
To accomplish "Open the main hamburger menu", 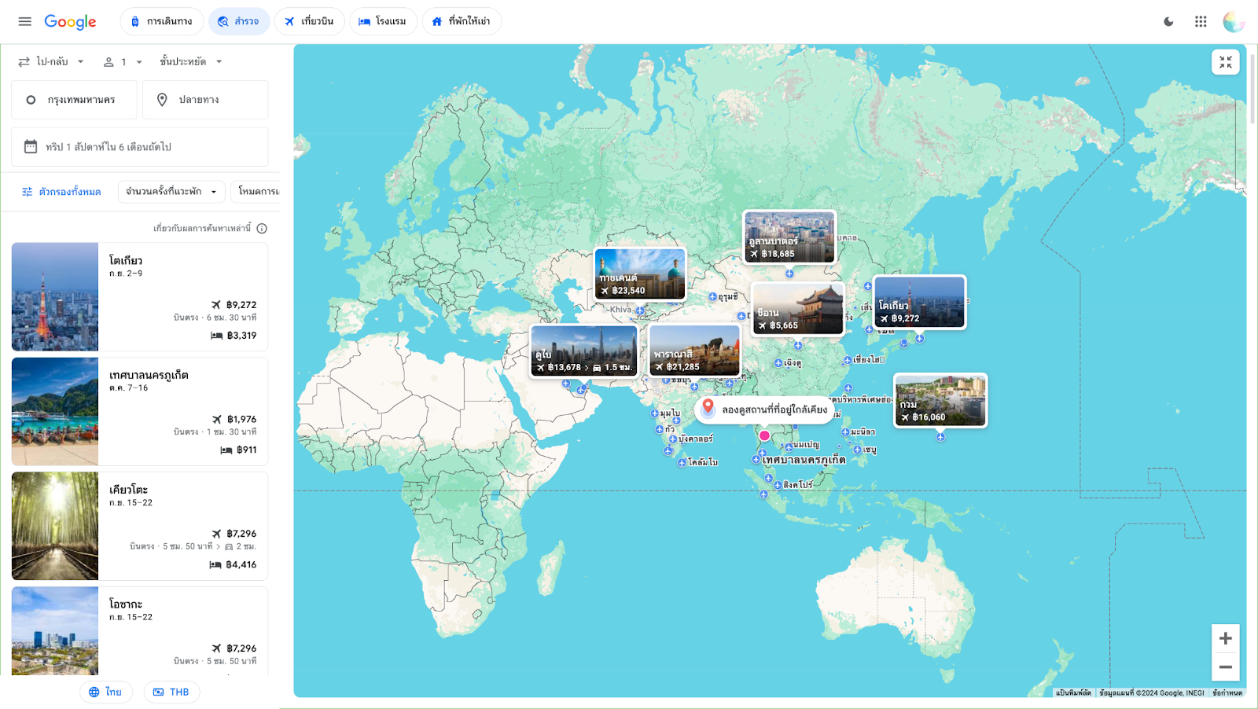I will [25, 21].
